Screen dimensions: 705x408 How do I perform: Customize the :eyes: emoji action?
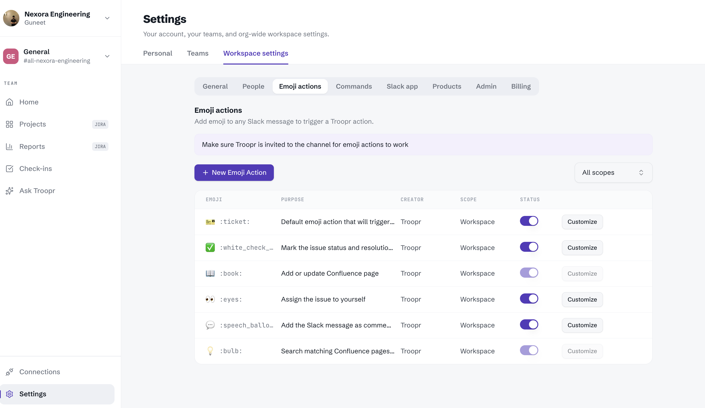pyautogui.click(x=582, y=299)
